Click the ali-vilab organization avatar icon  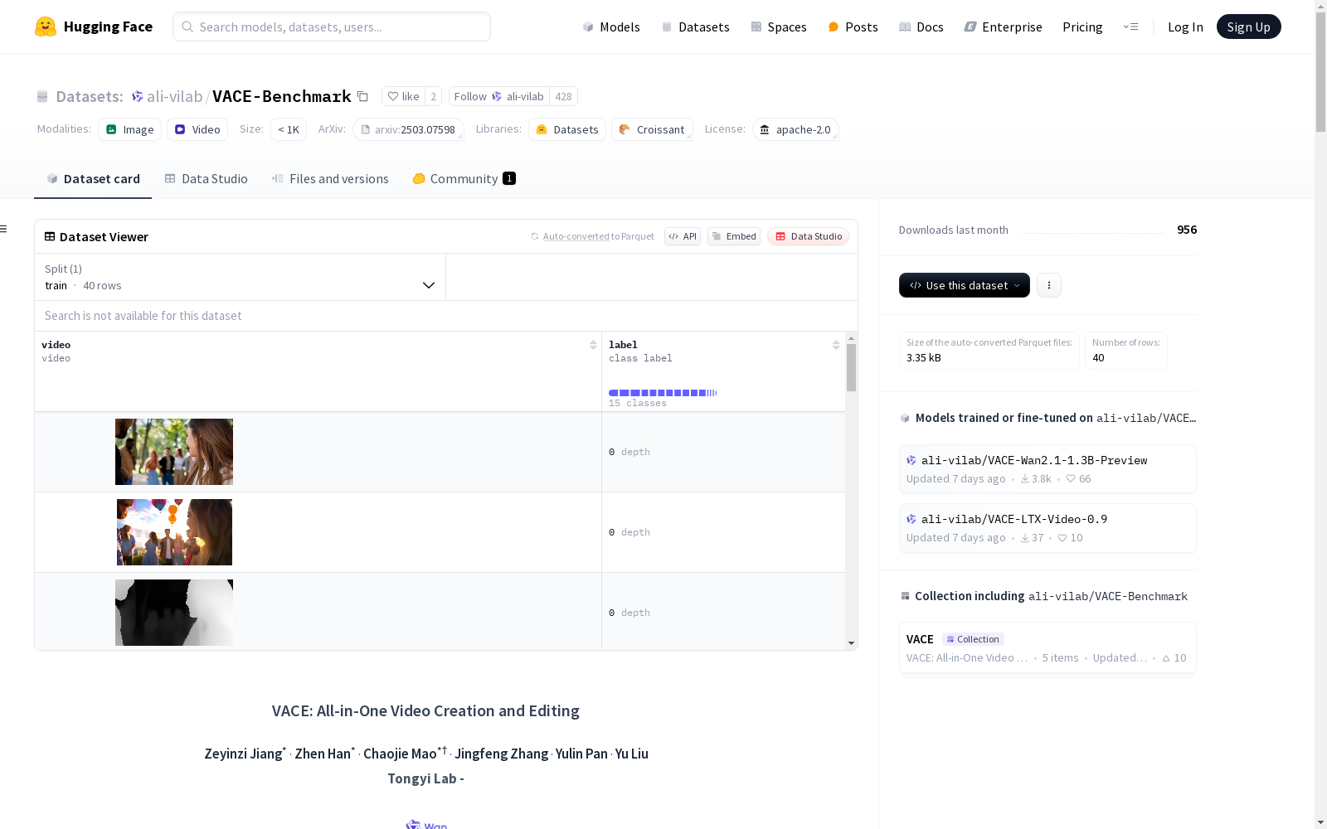138,96
